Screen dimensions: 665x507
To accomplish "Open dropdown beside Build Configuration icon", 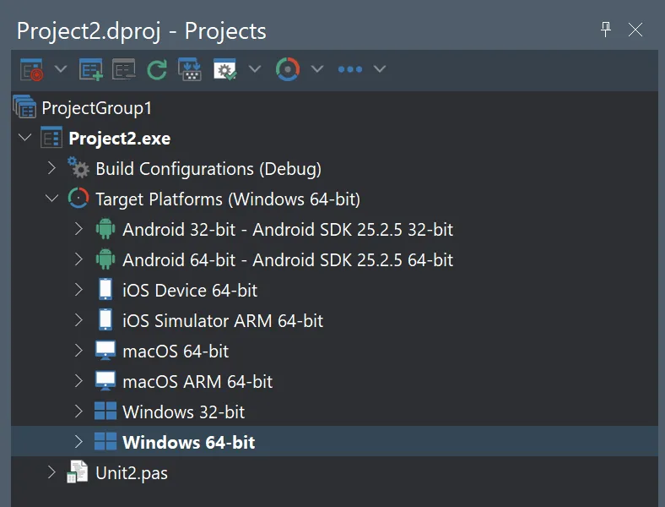I will [255, 68].
